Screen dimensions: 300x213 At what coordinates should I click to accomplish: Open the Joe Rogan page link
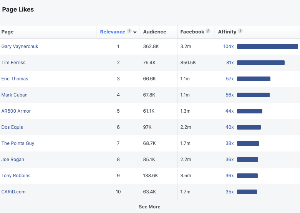tap(13, 160)
